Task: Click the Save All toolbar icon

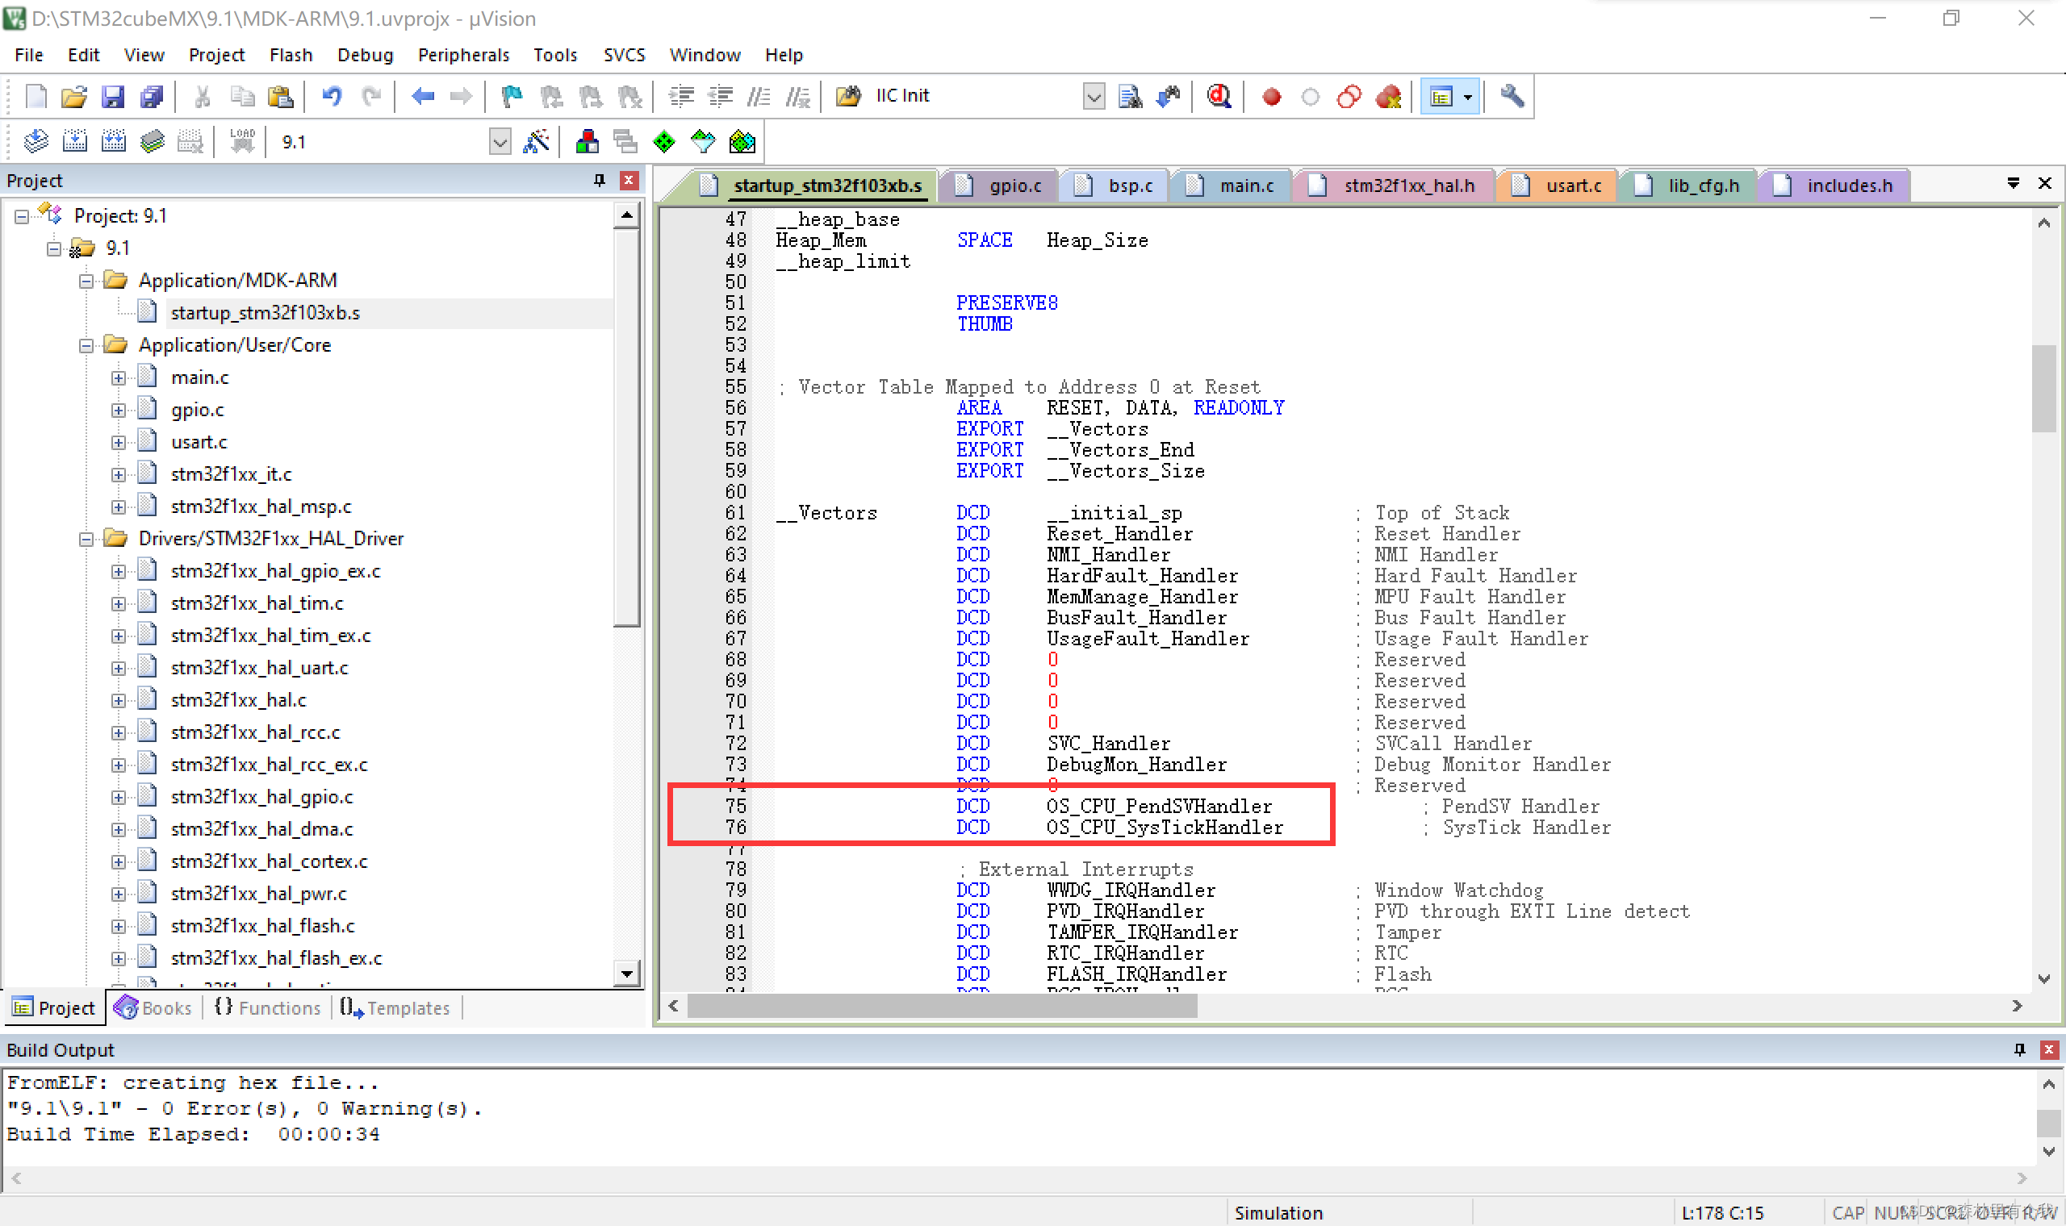Action: (x=152, y=97)
